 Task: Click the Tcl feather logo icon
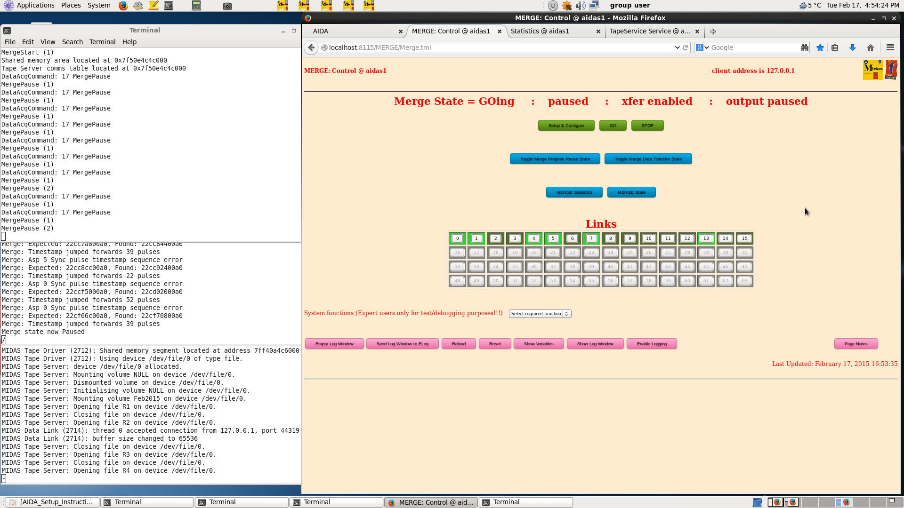point(891,70)
